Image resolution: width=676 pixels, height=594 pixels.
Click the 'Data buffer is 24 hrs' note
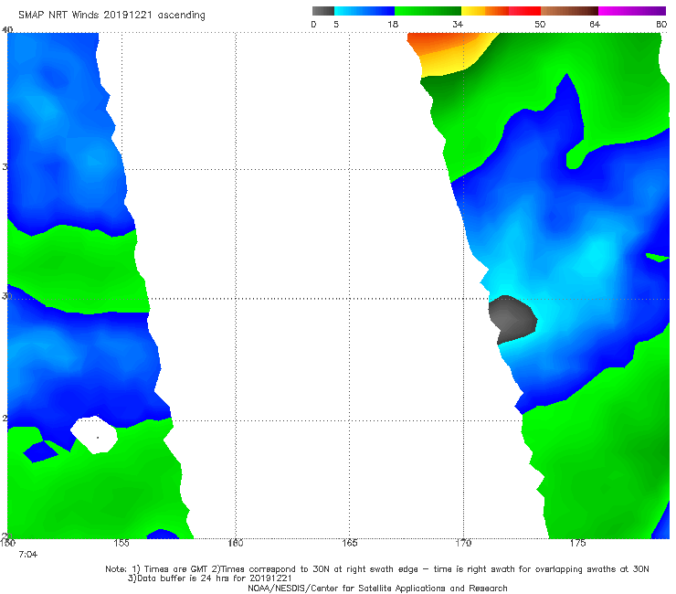[209, 578]
